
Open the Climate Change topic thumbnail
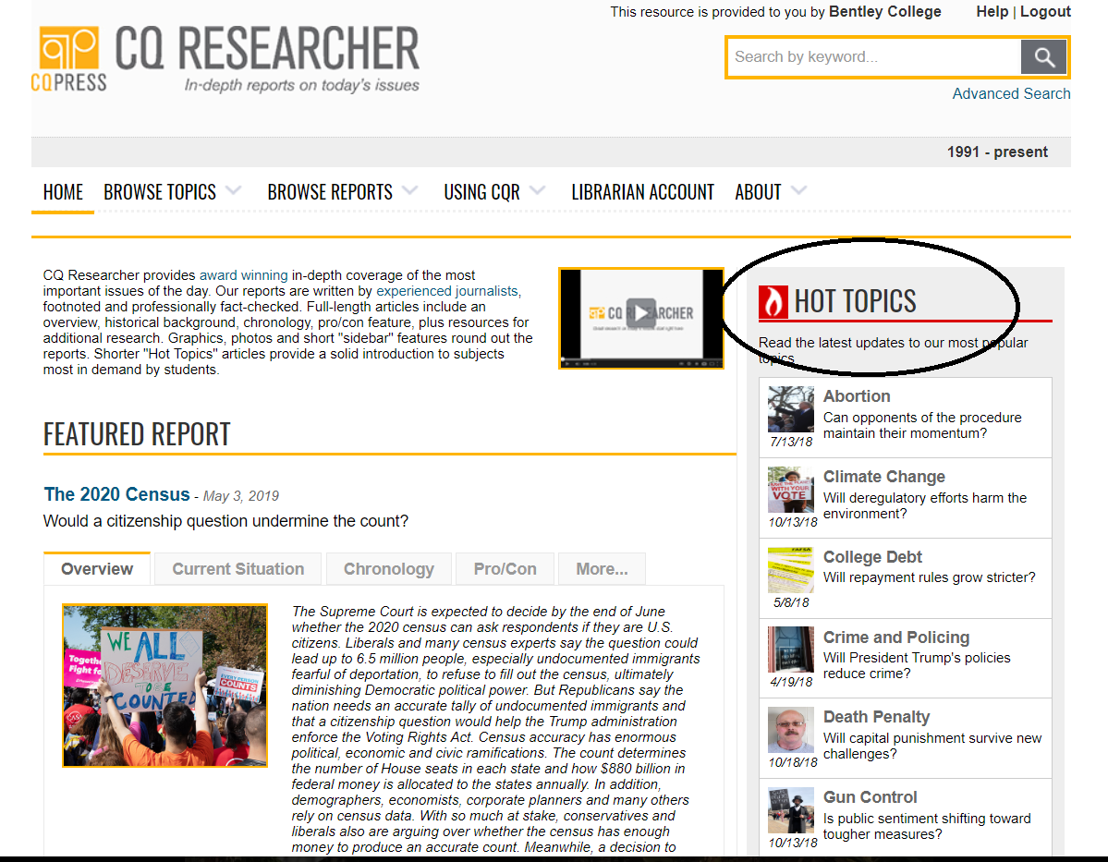coord(791,490)
